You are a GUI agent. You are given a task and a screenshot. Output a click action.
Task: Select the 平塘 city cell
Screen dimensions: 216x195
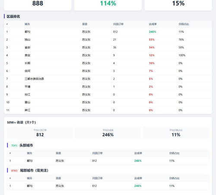(27, 87)
